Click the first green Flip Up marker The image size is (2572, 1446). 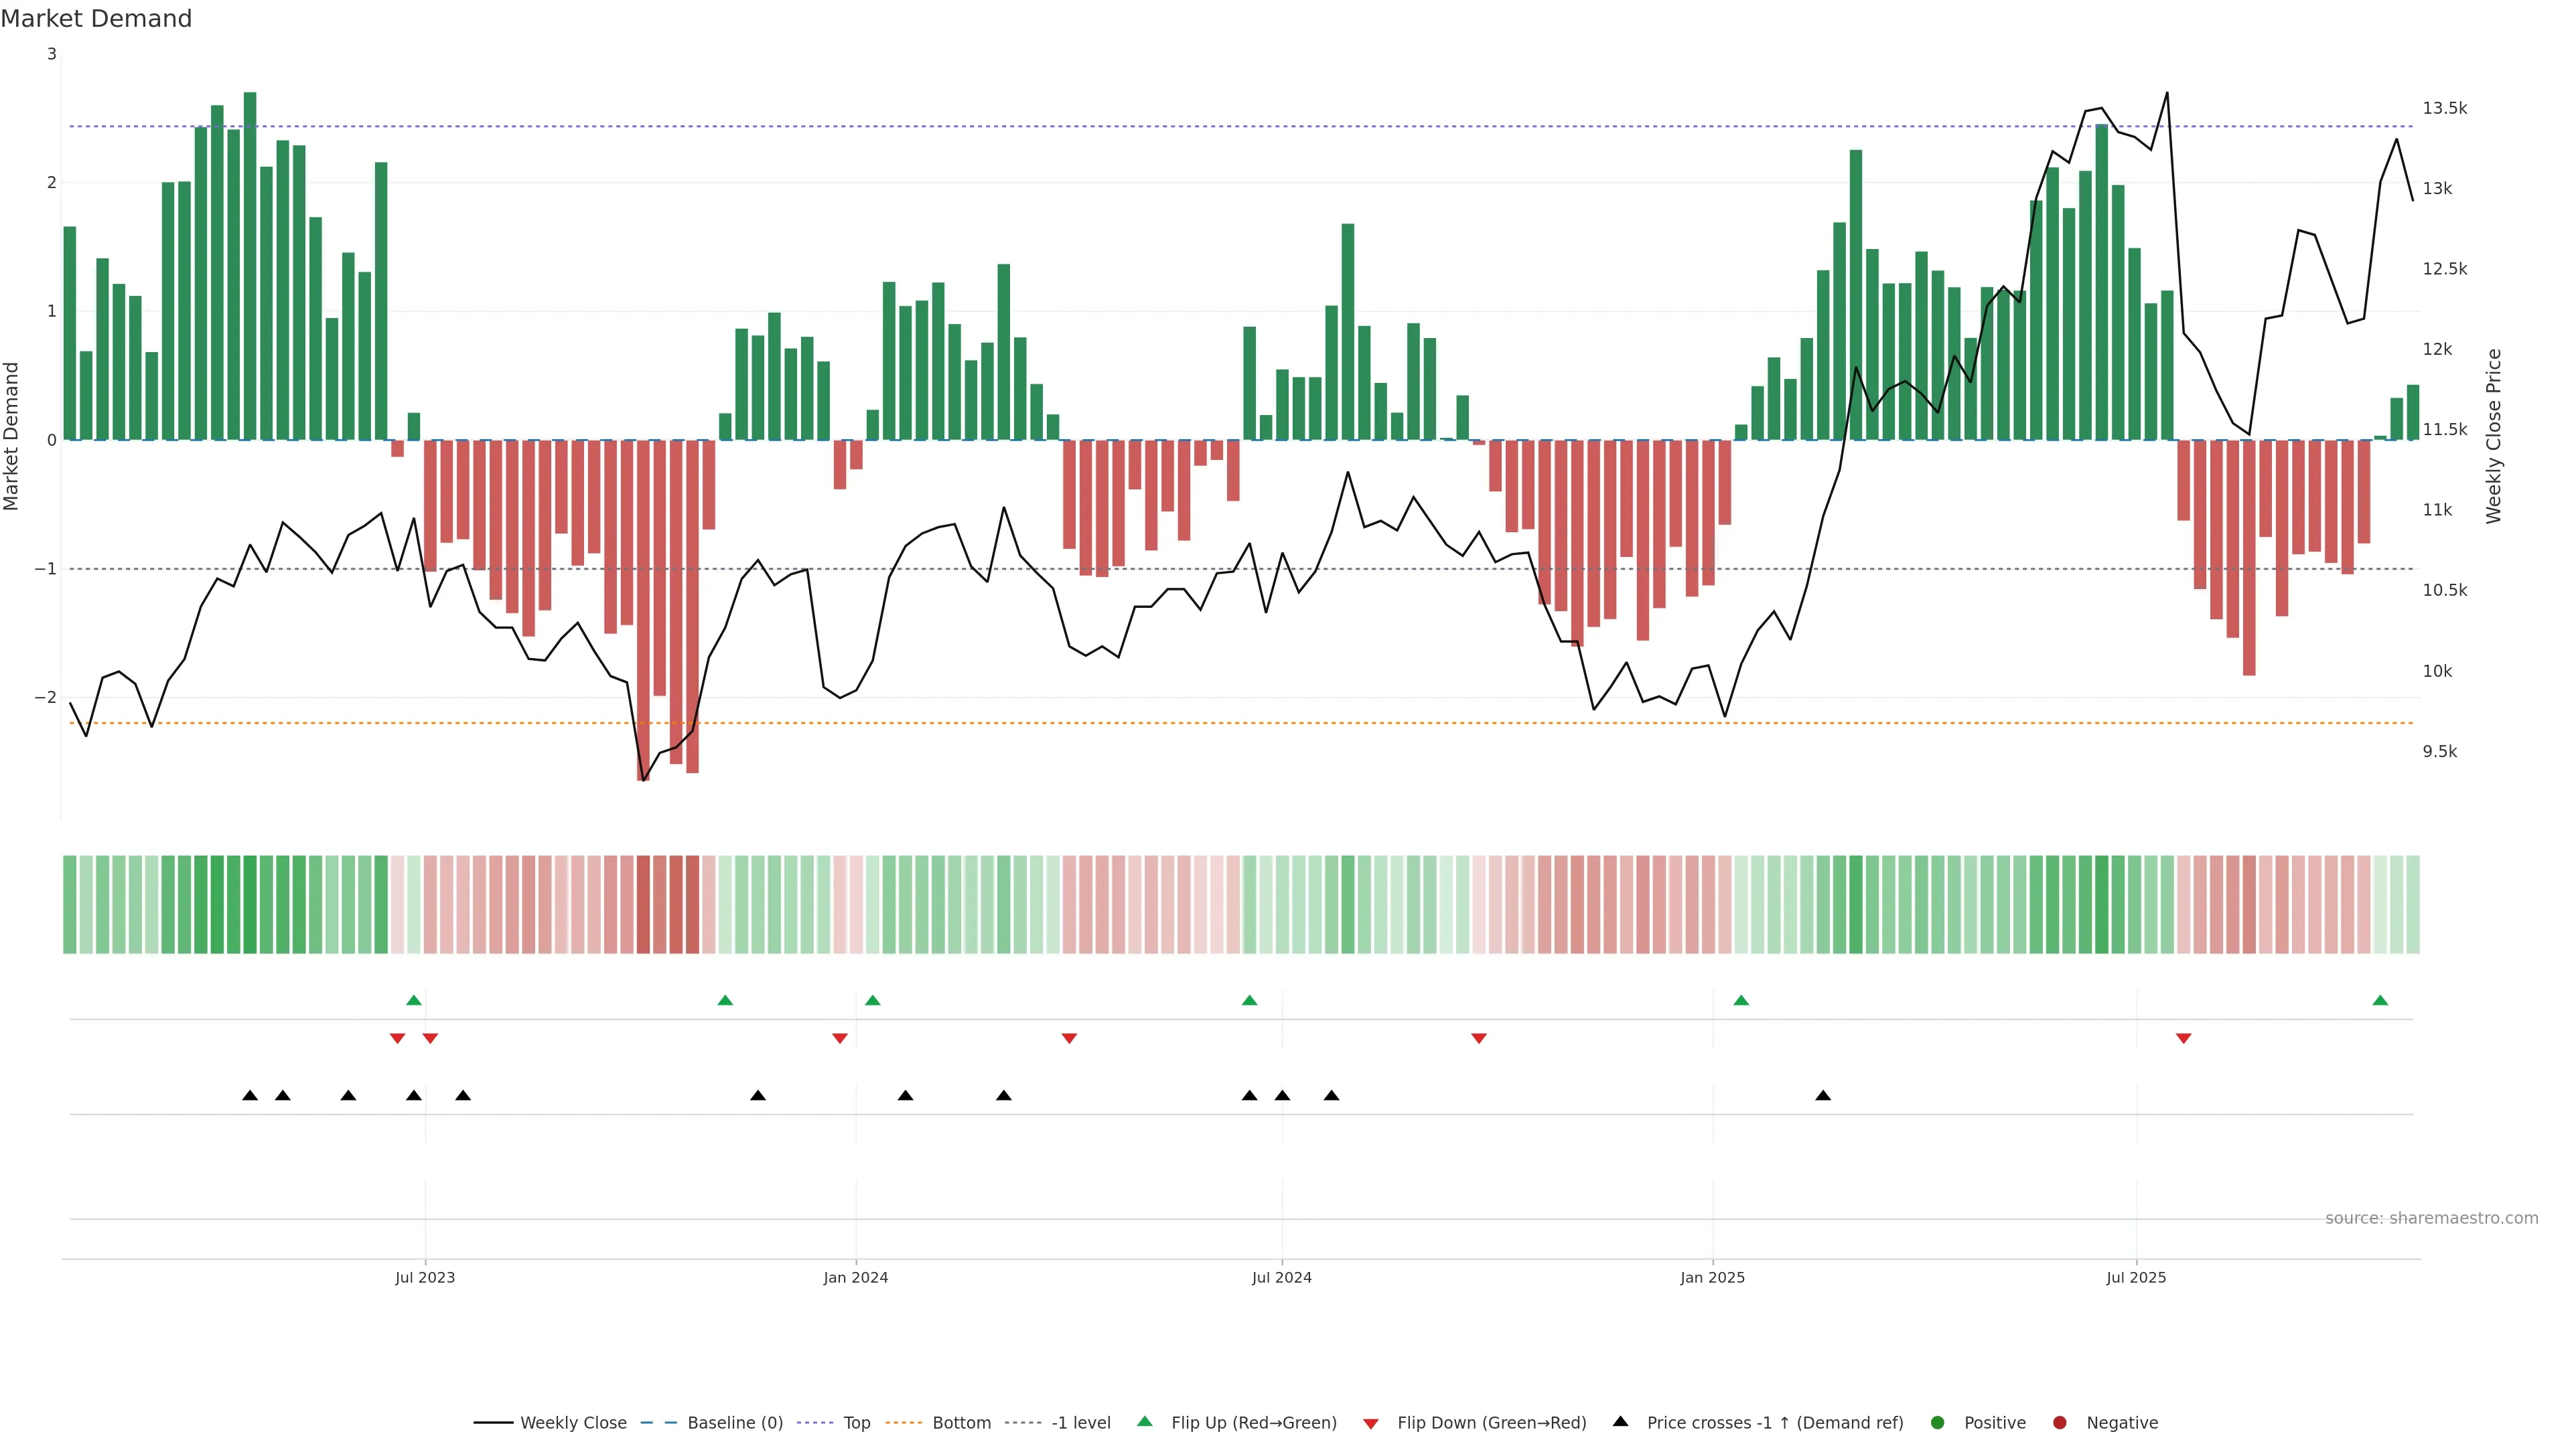point(415,1001)
